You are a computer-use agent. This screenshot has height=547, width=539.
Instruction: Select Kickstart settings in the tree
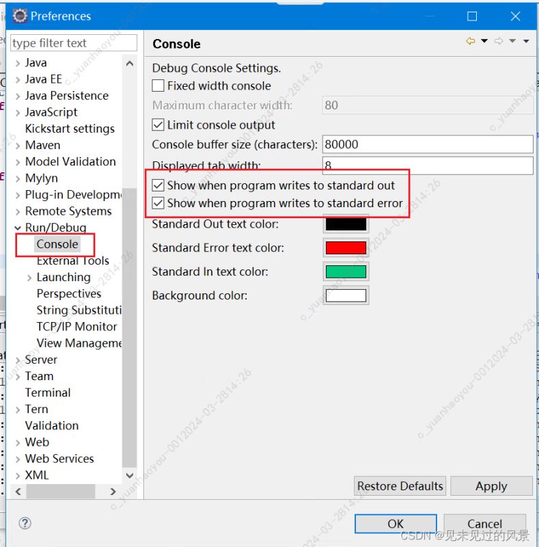pos(70,129)
